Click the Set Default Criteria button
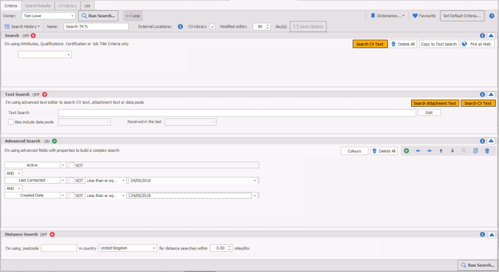 [x=462, y=15]
